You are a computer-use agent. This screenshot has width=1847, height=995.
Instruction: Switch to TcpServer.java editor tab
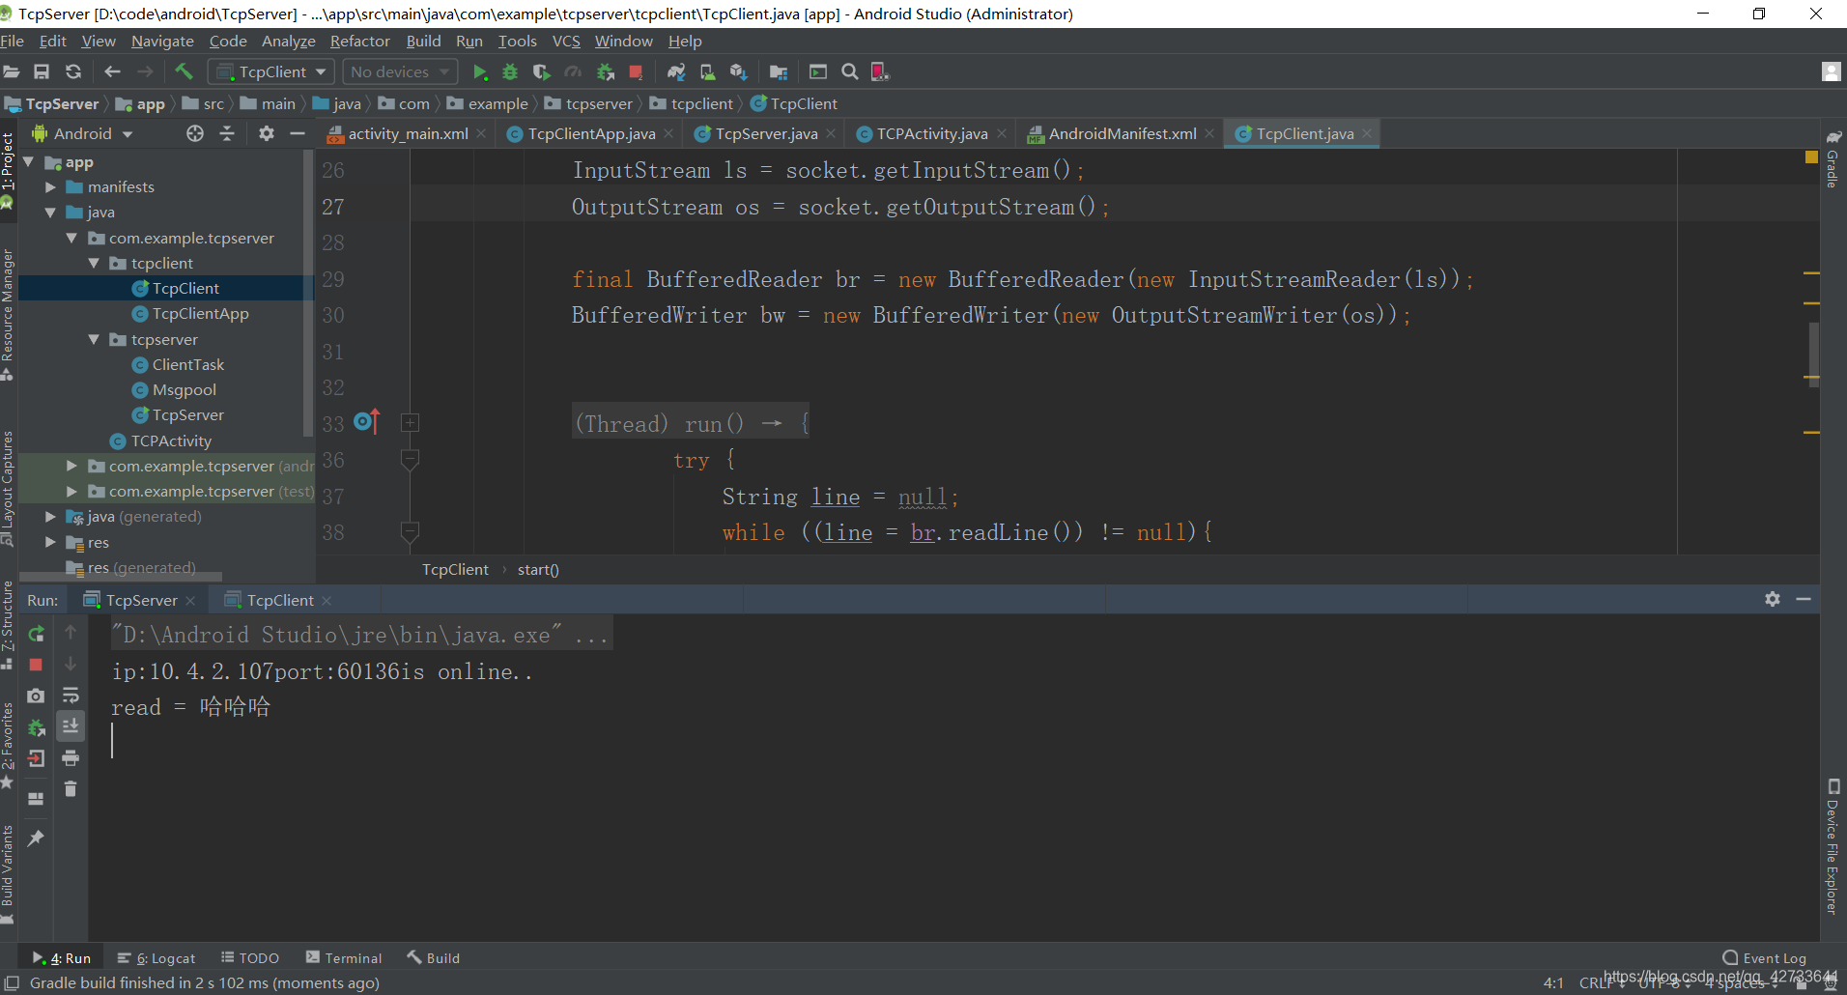pyautogui.click(x=766, y=133)
